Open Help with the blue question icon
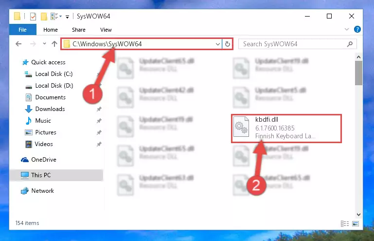The image size is (374, 241). 357,29
